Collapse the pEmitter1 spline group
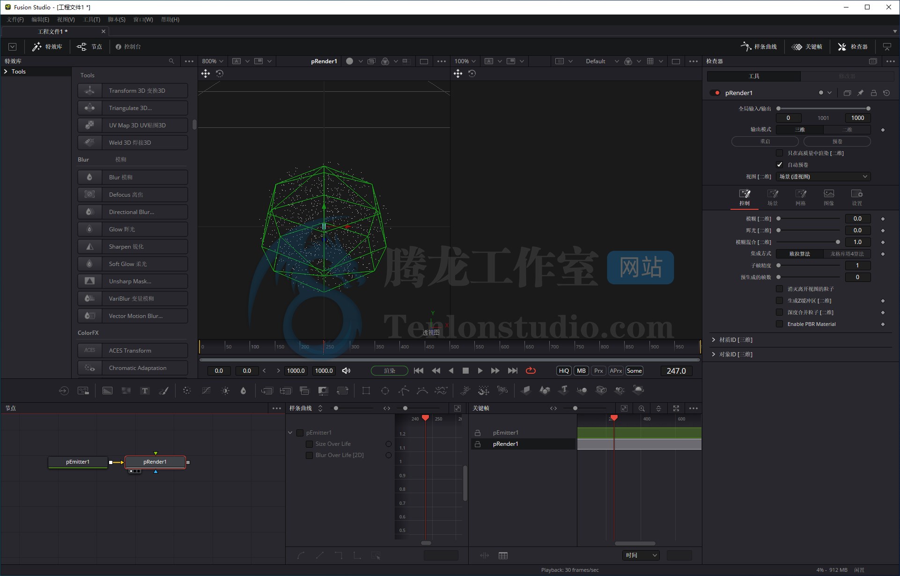The height and width of the screenshot is (576, 900). click(290, 433)
